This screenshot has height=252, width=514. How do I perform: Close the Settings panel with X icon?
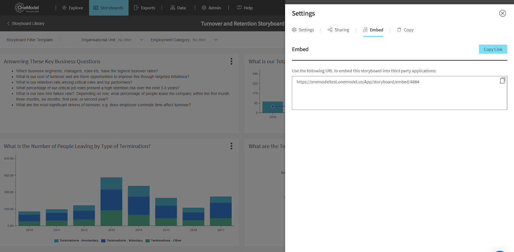(502, 13)
